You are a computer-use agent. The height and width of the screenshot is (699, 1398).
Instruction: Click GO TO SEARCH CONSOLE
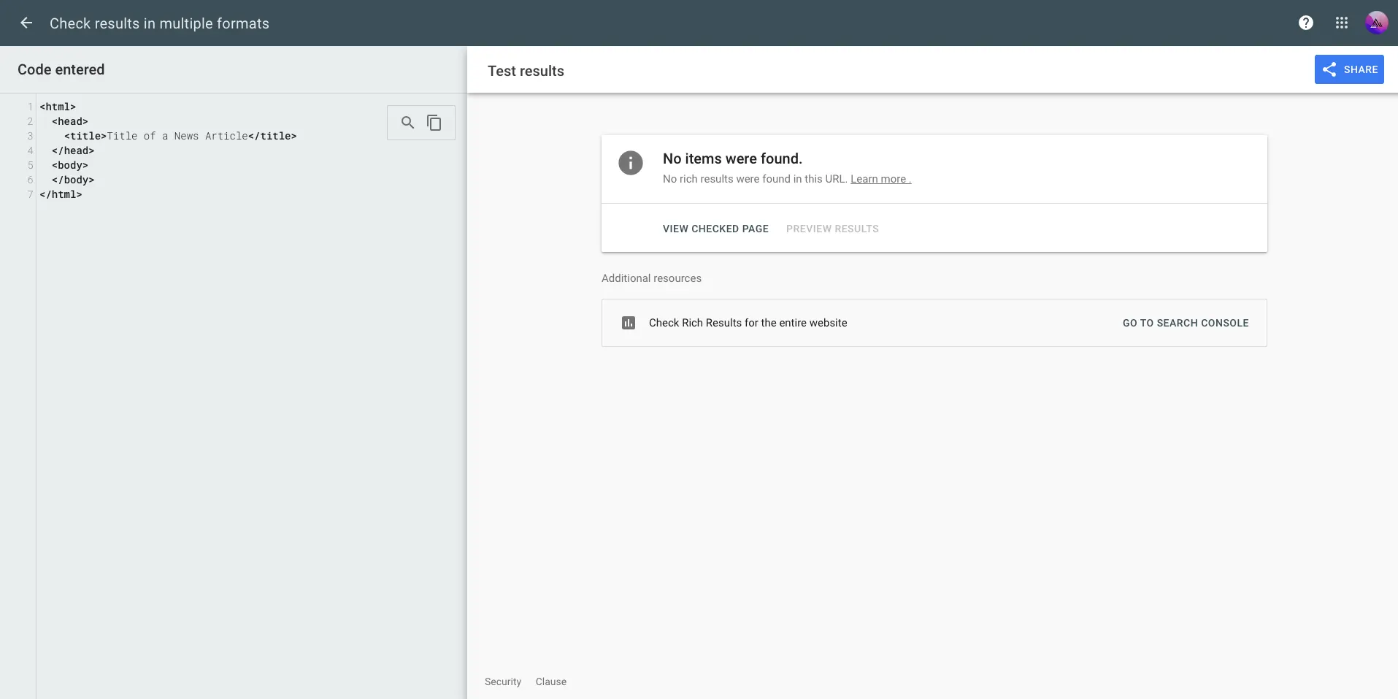pyautogui.click(x=1185, y=323)
